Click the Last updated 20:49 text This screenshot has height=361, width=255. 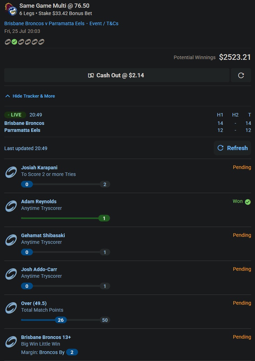point(26,148)
